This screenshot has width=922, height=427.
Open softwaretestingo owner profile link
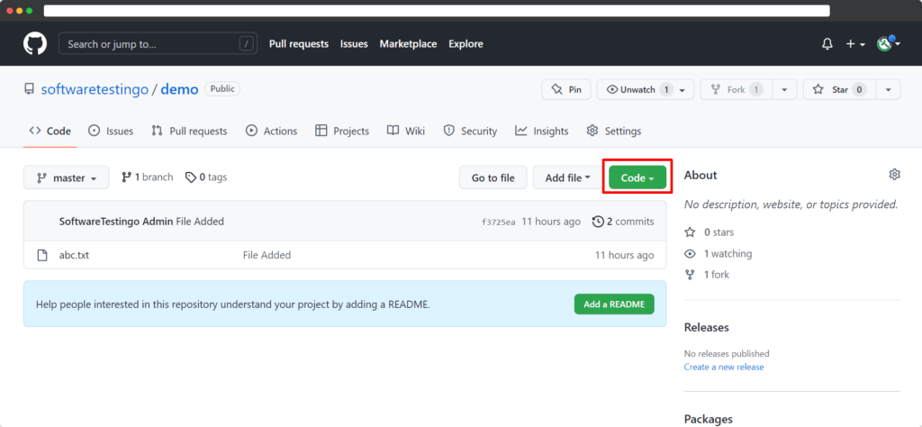pyautogui.click(x=95, y=90)
